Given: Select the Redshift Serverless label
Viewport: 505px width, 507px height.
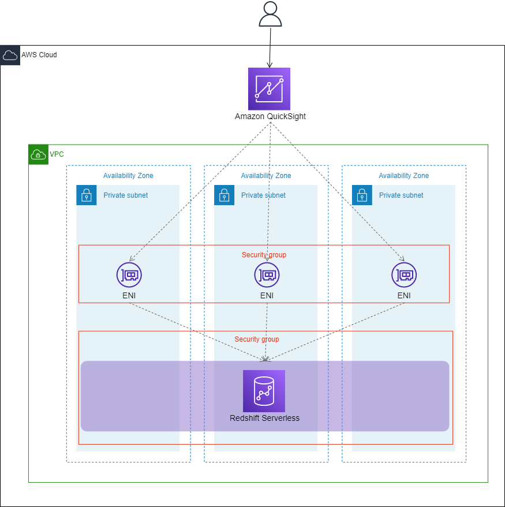Looking at the screenshot, I should tap(265, 418).
